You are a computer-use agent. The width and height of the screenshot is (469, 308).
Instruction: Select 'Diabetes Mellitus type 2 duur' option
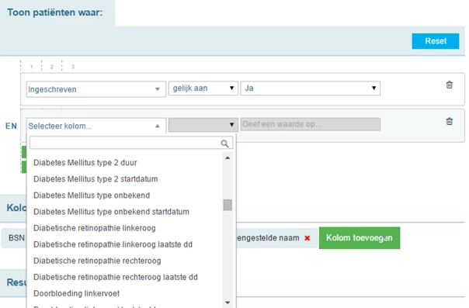point(85,162)
